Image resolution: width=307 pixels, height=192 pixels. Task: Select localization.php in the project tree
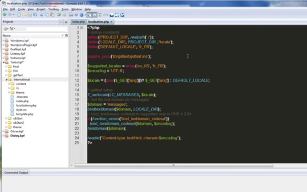26,105
